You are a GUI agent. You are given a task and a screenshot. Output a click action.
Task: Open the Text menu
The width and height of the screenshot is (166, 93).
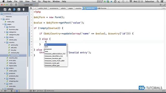point(34,1)
